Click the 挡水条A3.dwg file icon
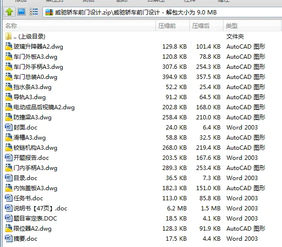Screen dimensions: 282x247 tap(9, 87)
